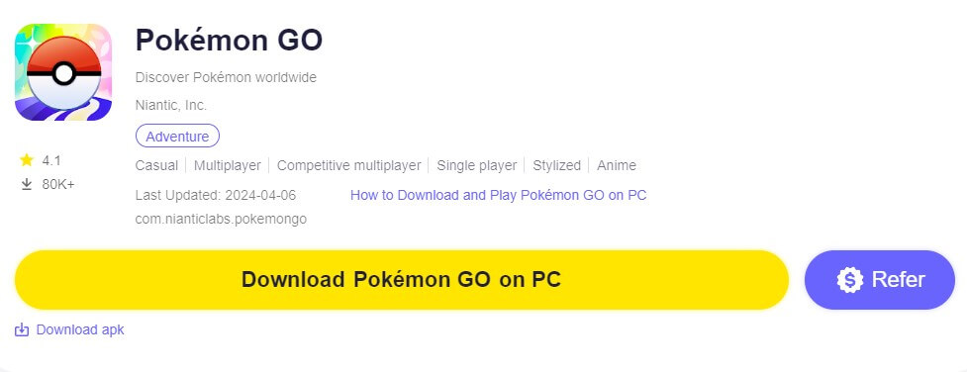Select the Single player tag
967x372 pixels.
click(477, 165)
